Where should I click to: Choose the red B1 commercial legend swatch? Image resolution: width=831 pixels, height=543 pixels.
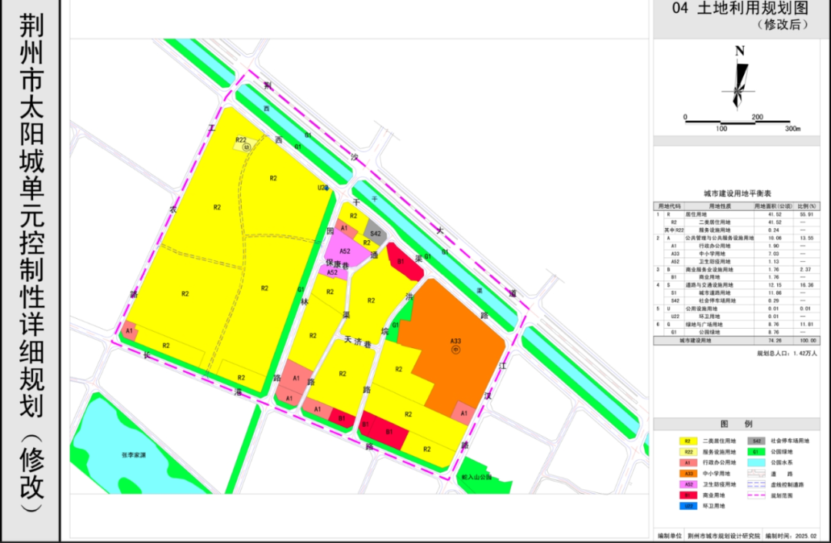(x=684, y=496)
